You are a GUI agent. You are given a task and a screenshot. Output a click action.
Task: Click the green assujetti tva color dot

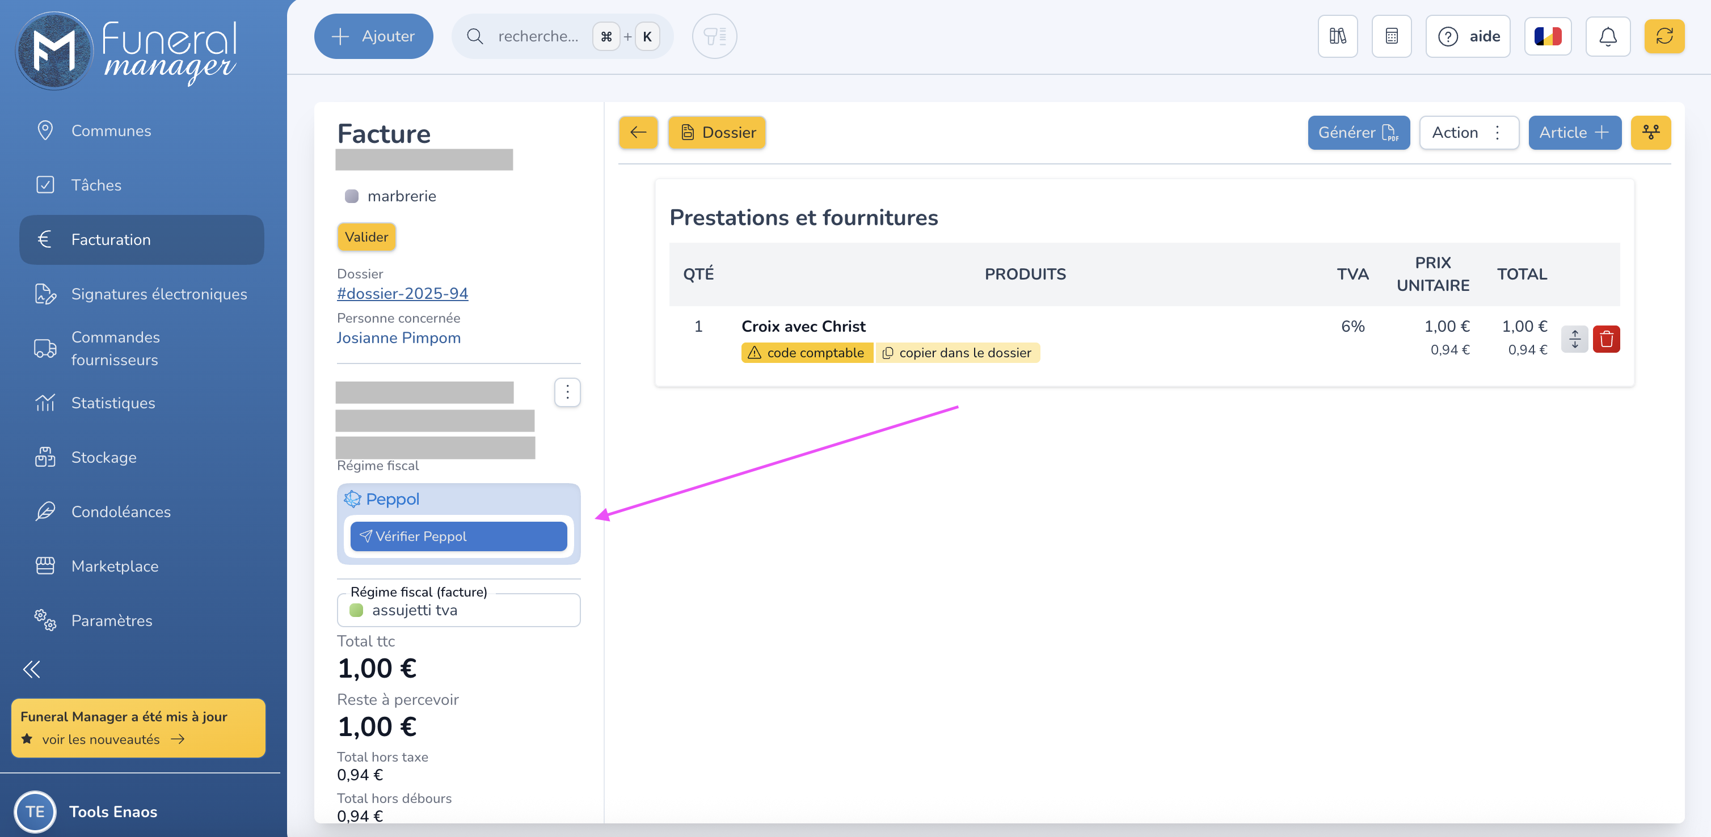356,610
